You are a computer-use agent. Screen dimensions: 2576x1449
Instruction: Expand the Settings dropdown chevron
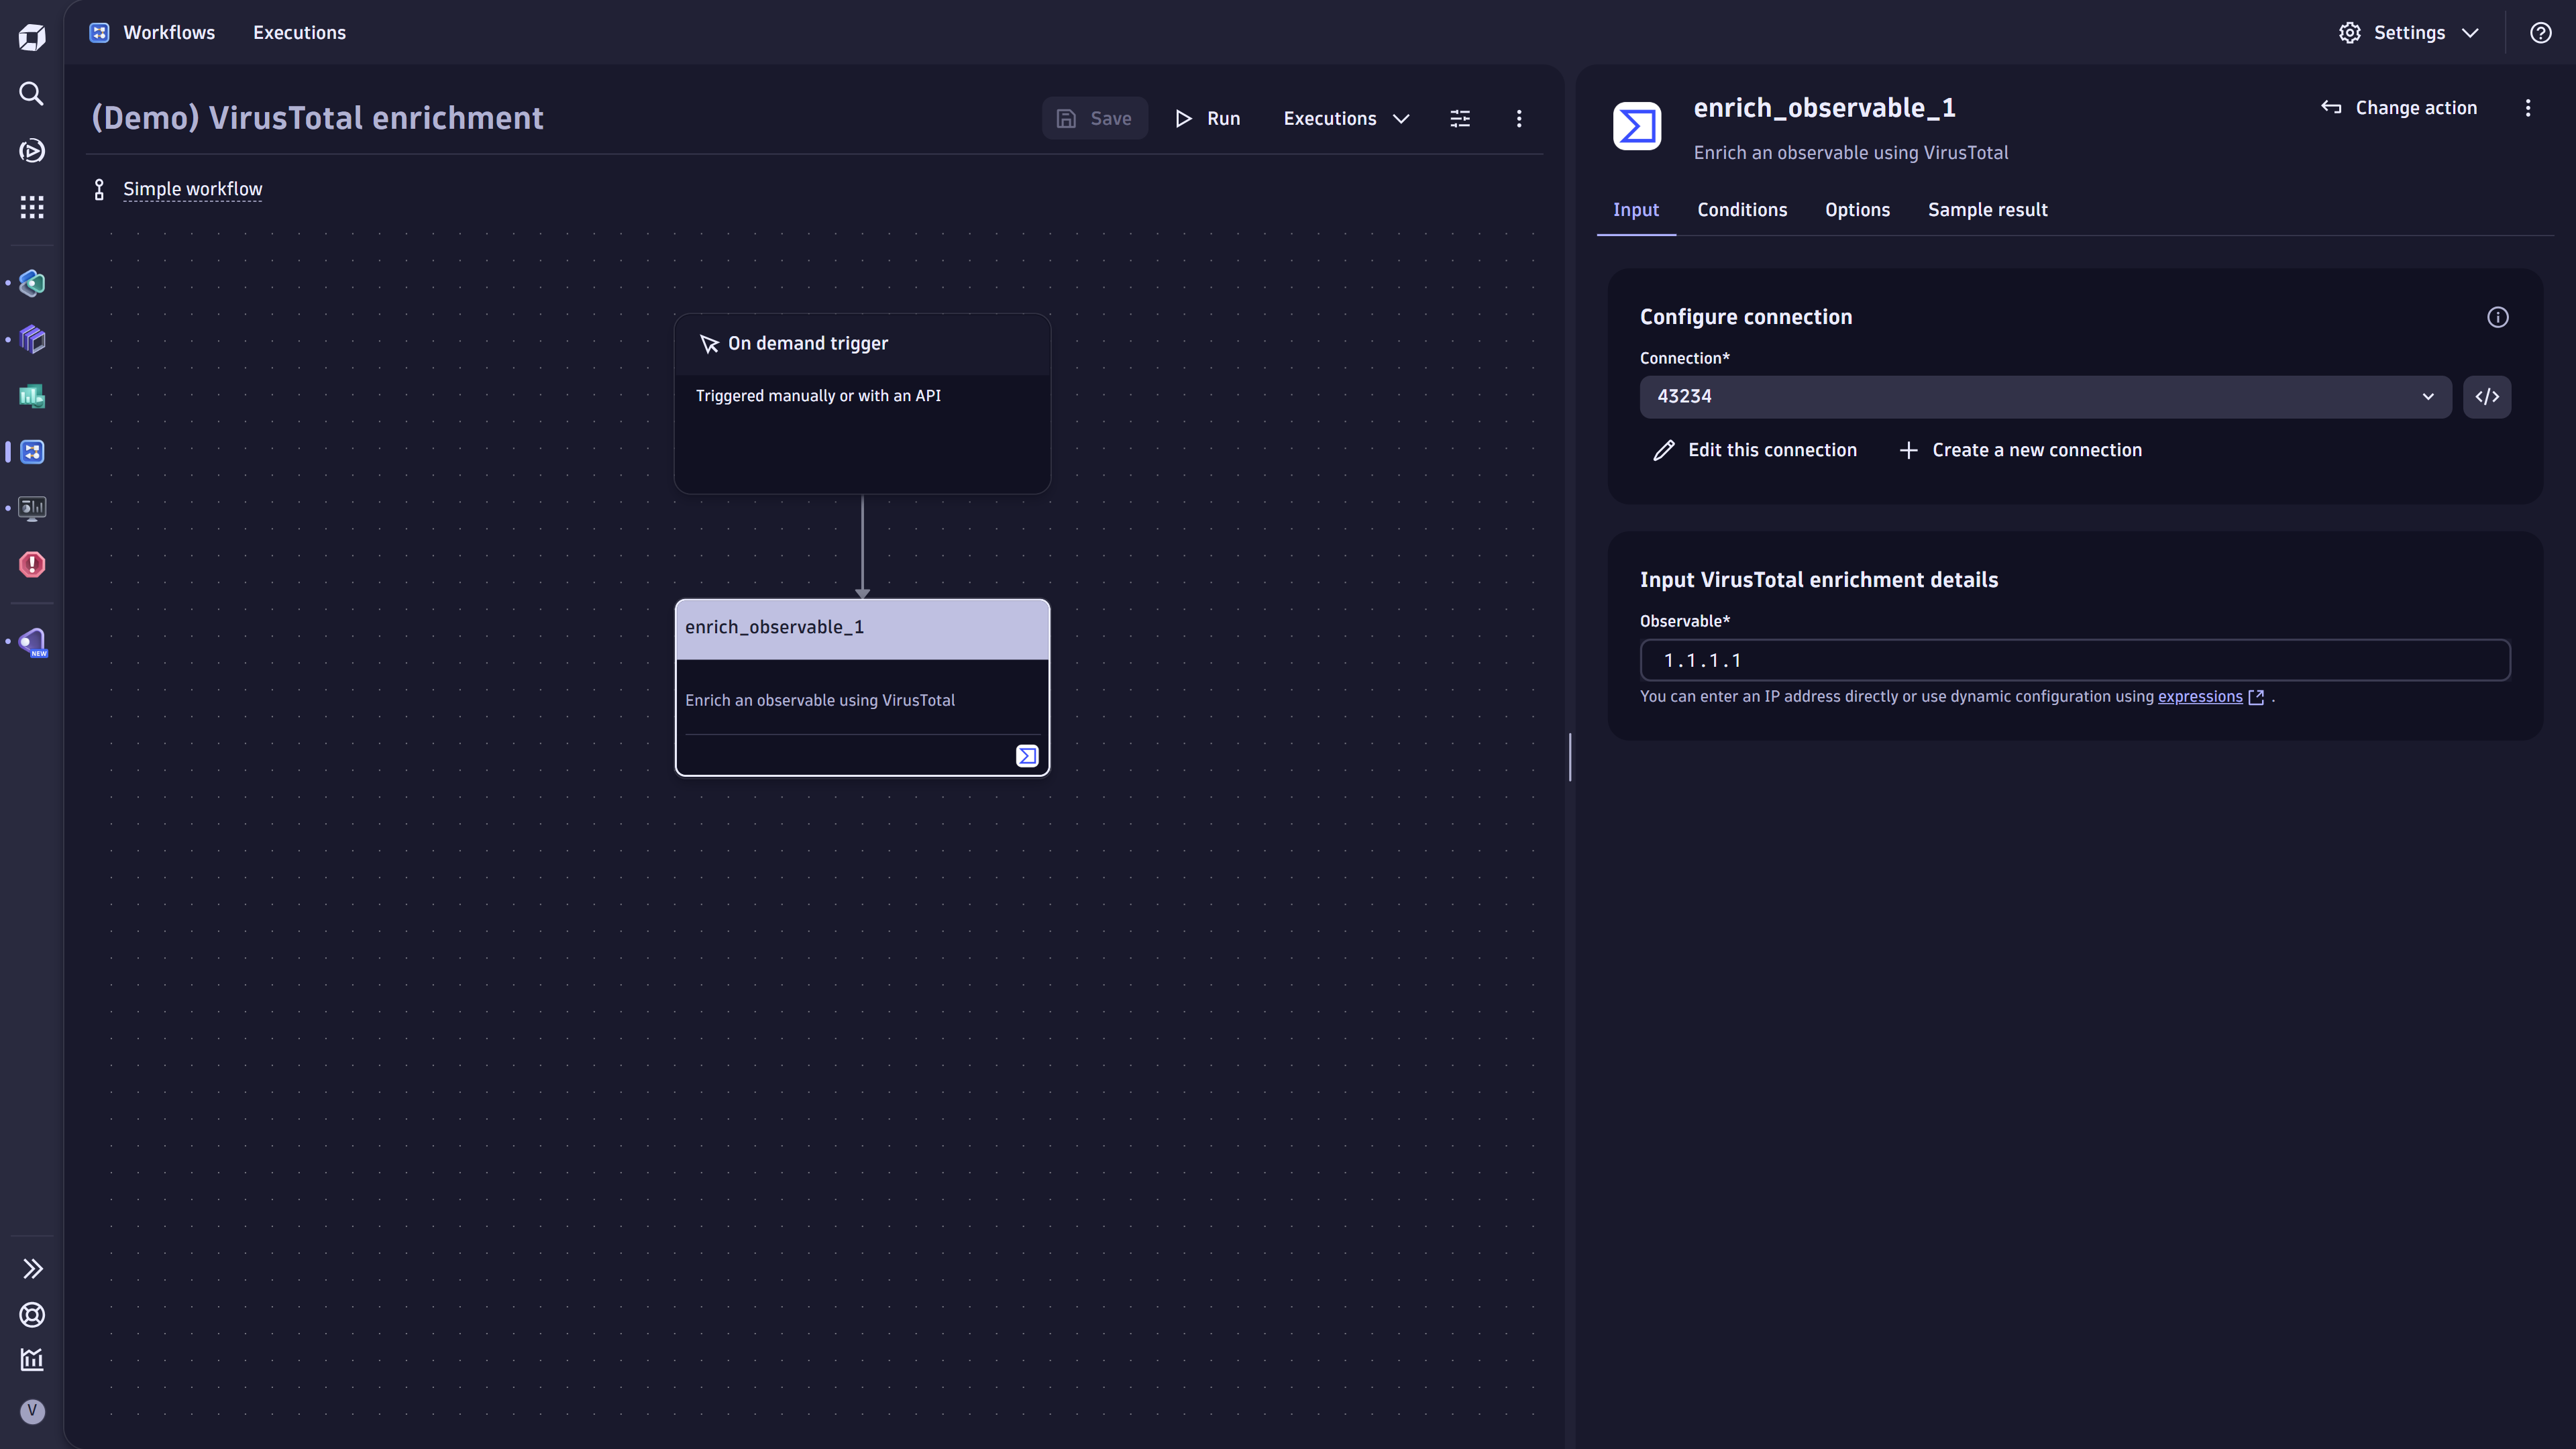(x=2470, y=33)
